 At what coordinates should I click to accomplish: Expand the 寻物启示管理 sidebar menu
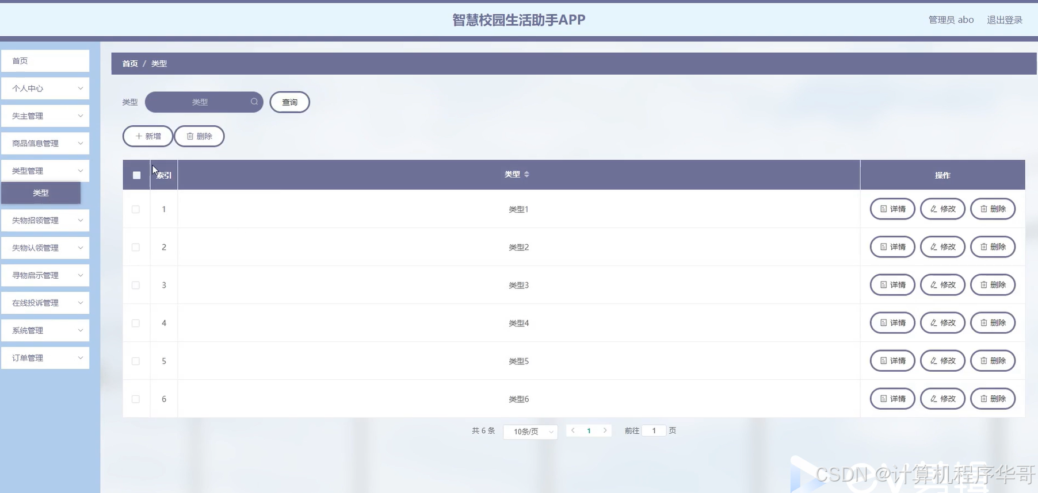click(x=45, y=275)
